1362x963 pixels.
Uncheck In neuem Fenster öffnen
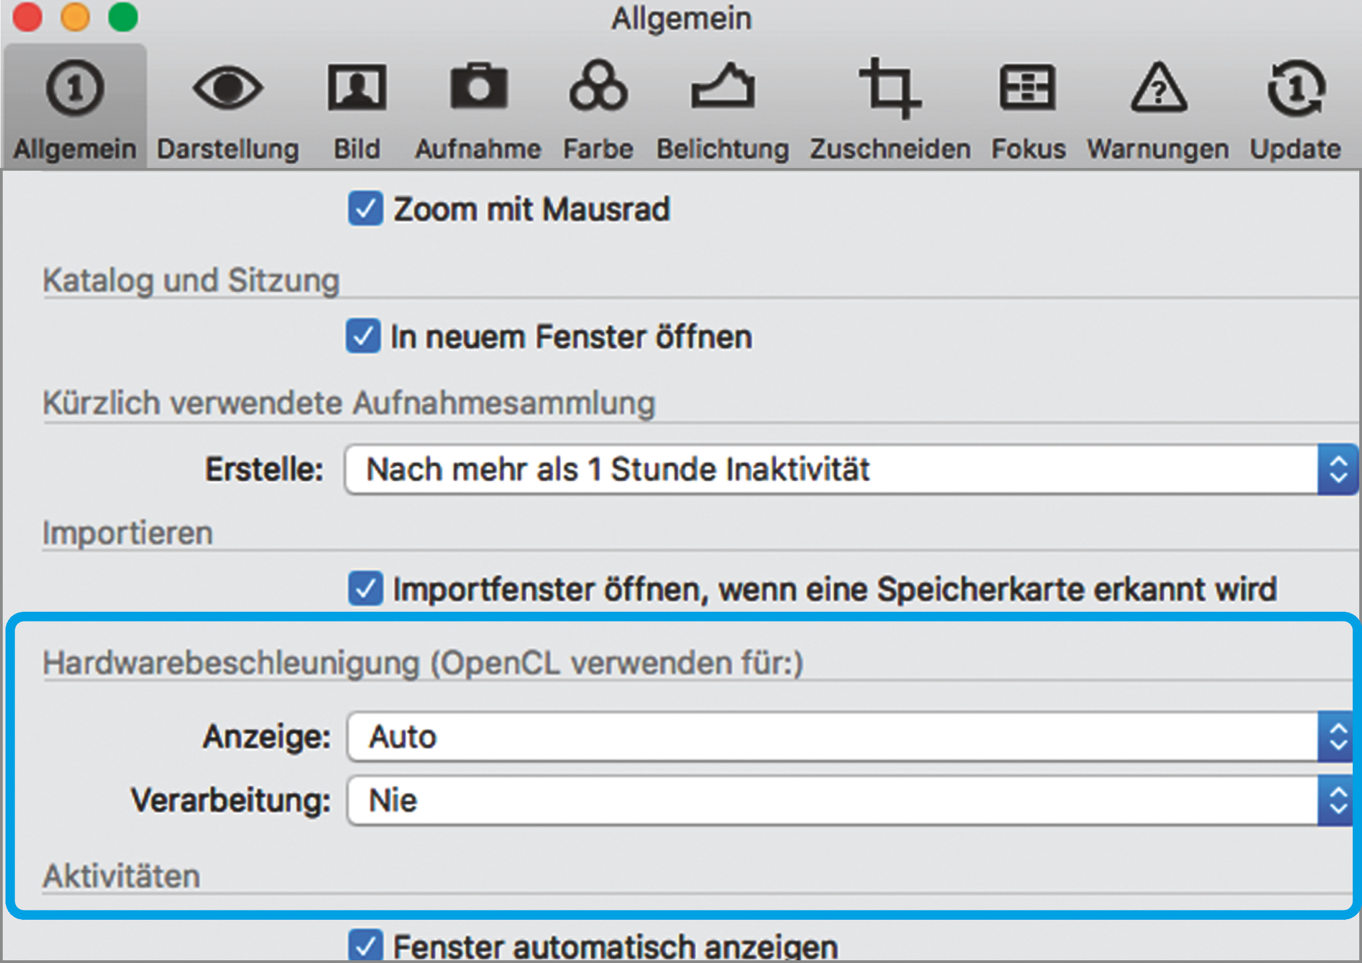pos(363,336)
